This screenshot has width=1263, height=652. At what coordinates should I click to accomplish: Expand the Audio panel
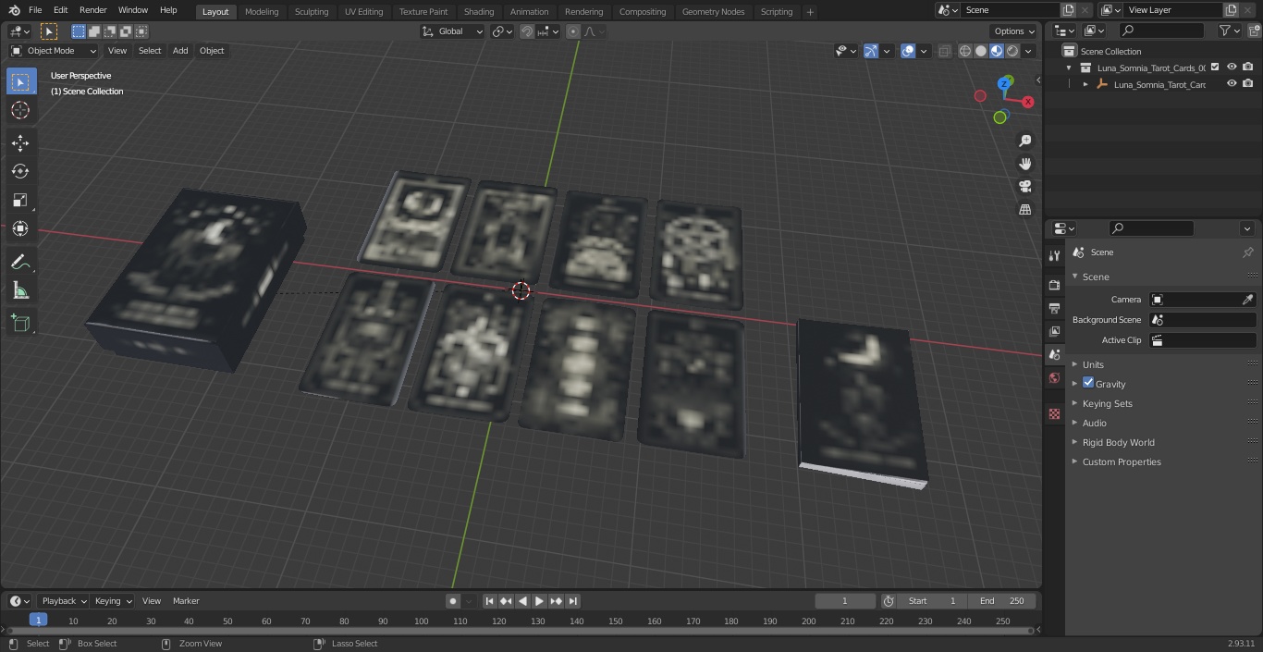click(x=1095, y=423)
